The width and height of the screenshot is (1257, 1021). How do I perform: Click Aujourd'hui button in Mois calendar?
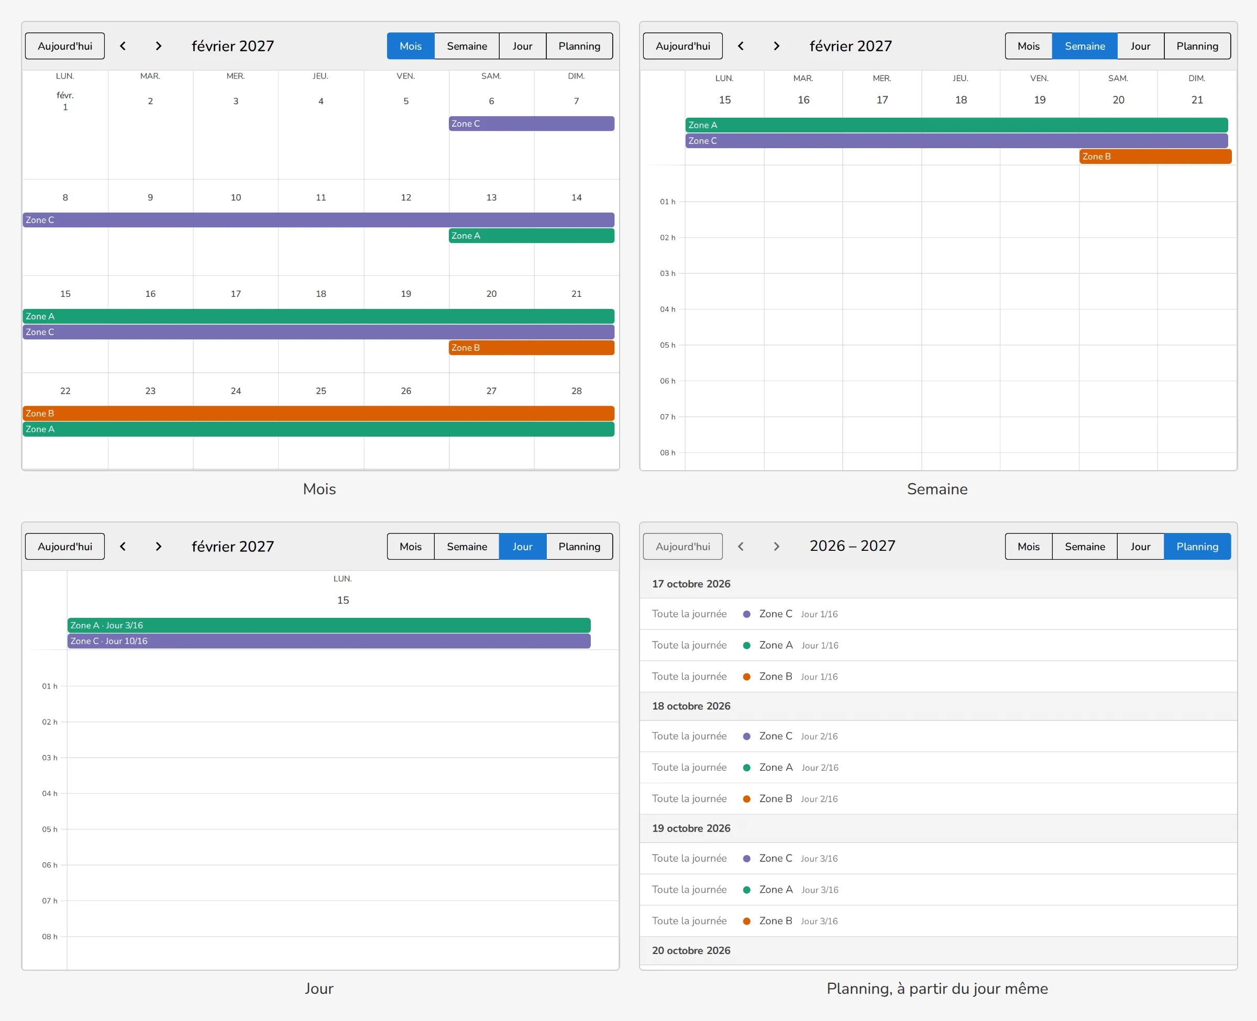pos(65,46)
